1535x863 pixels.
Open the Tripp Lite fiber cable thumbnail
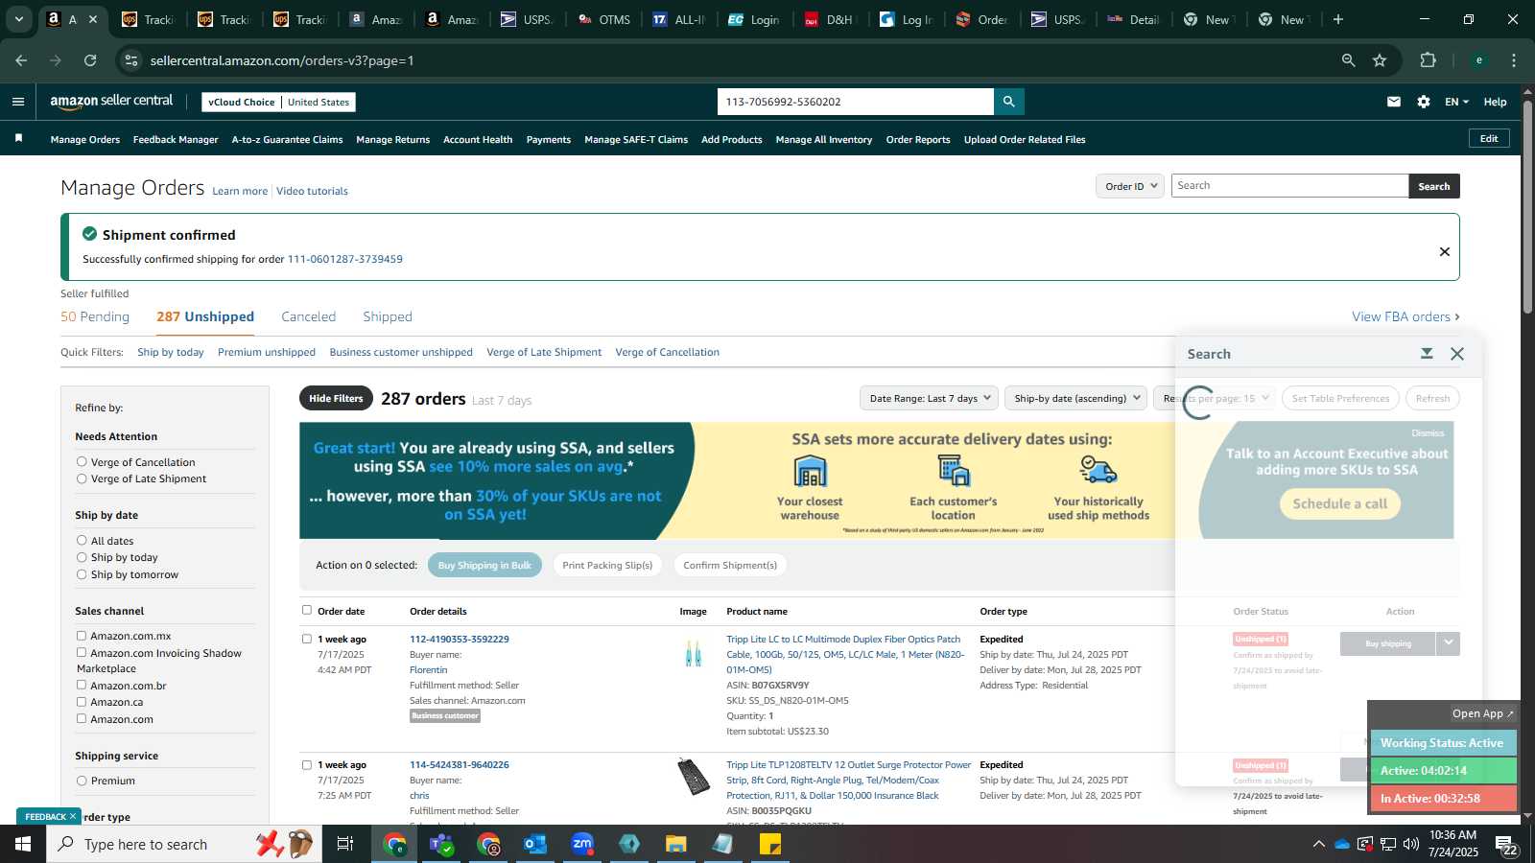(x=693, y=654)
